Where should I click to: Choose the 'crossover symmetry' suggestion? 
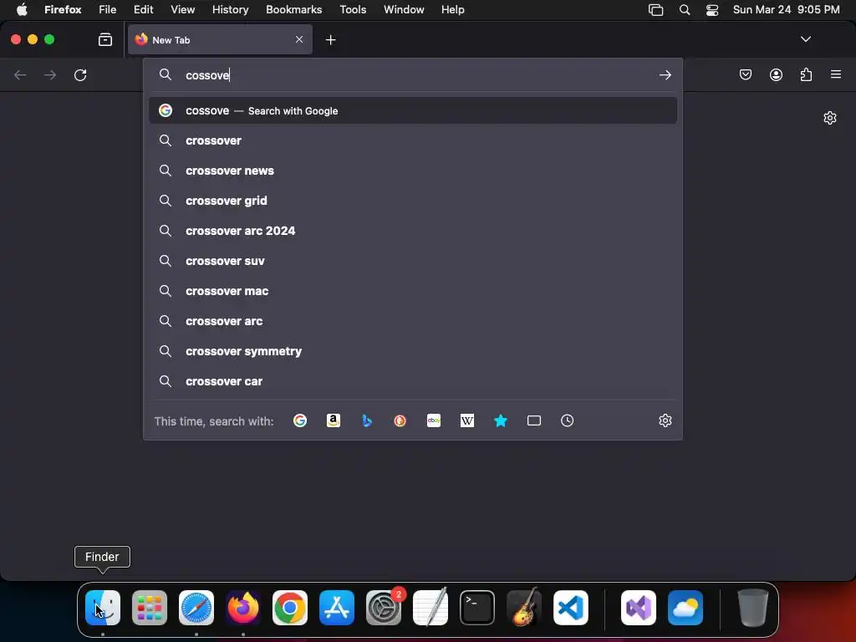[413, 351]
